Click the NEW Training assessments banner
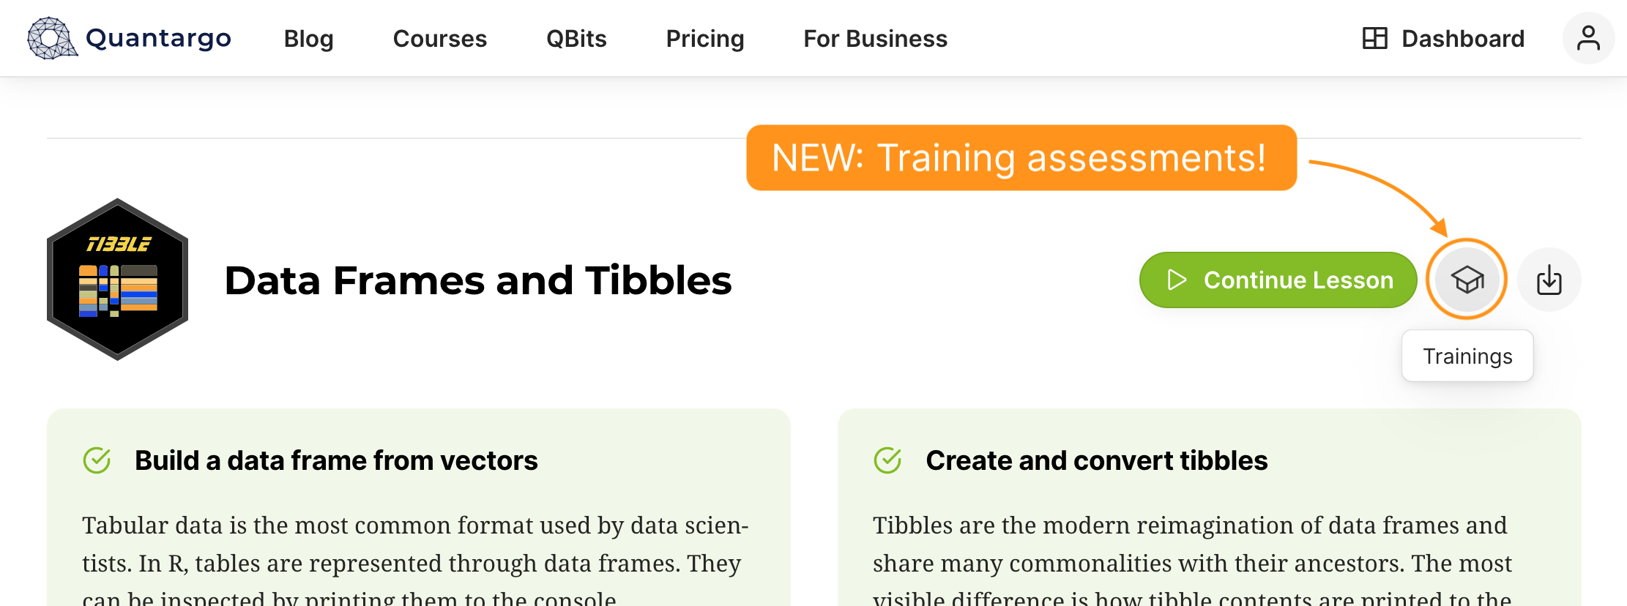This screenshot has width=1627, height=606. point(1021,157)
